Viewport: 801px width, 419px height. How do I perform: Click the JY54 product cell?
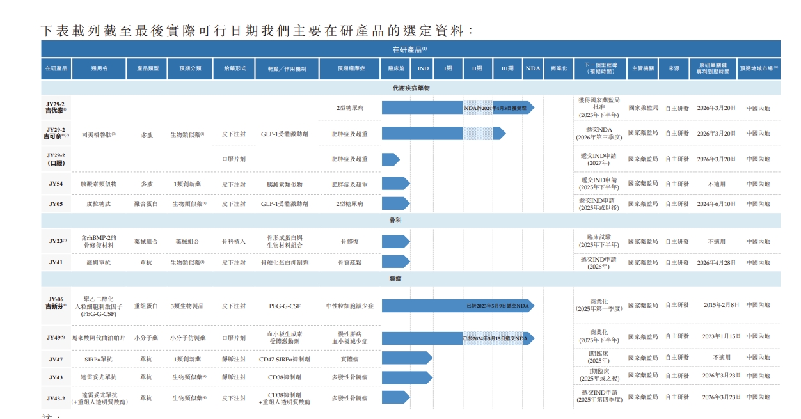(56, 184)
